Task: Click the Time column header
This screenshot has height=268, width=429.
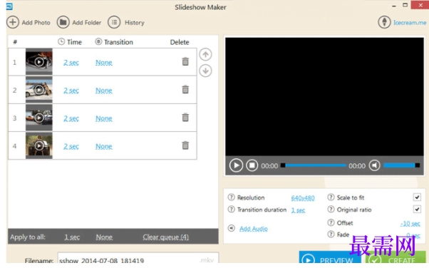Action: (70, 42)
